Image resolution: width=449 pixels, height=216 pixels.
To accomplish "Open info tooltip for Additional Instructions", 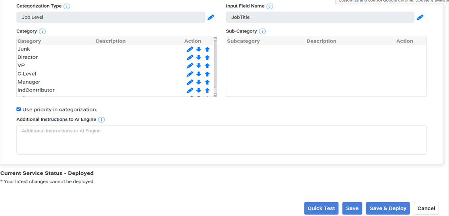I will click(x=102, y=120).
